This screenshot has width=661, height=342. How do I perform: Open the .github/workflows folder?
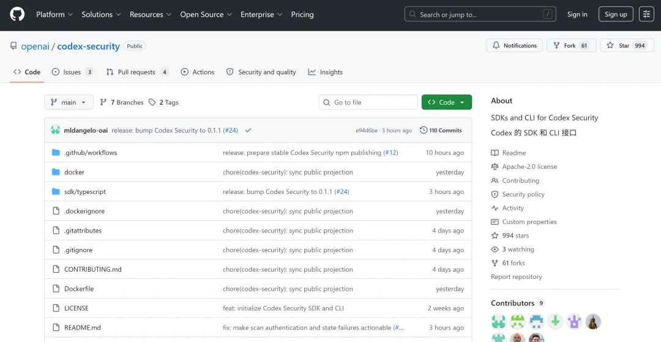click(91, 152)
